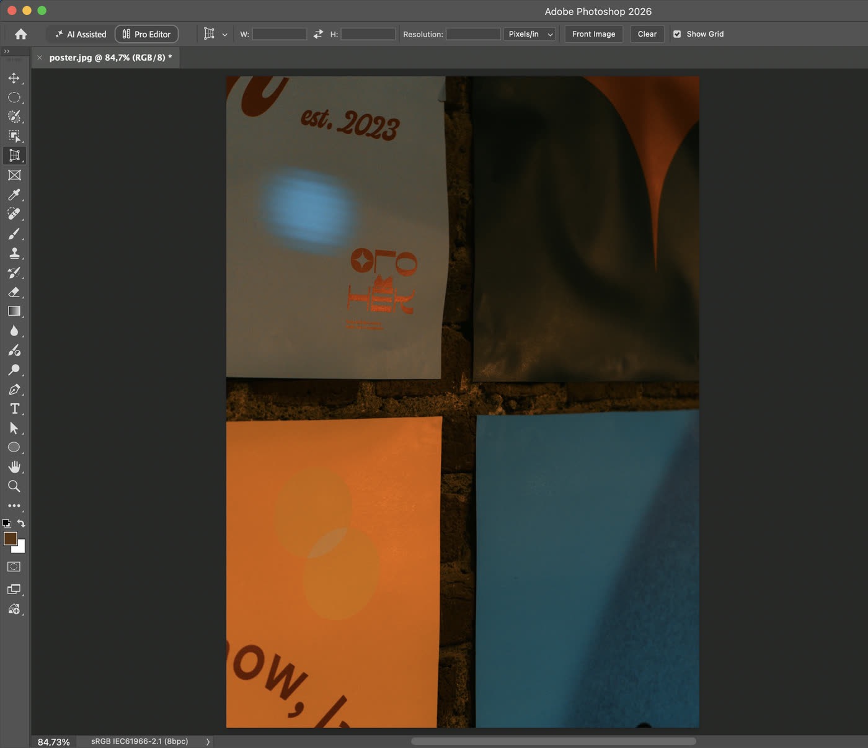Select the Ellipse shape tool

point(14,447)
